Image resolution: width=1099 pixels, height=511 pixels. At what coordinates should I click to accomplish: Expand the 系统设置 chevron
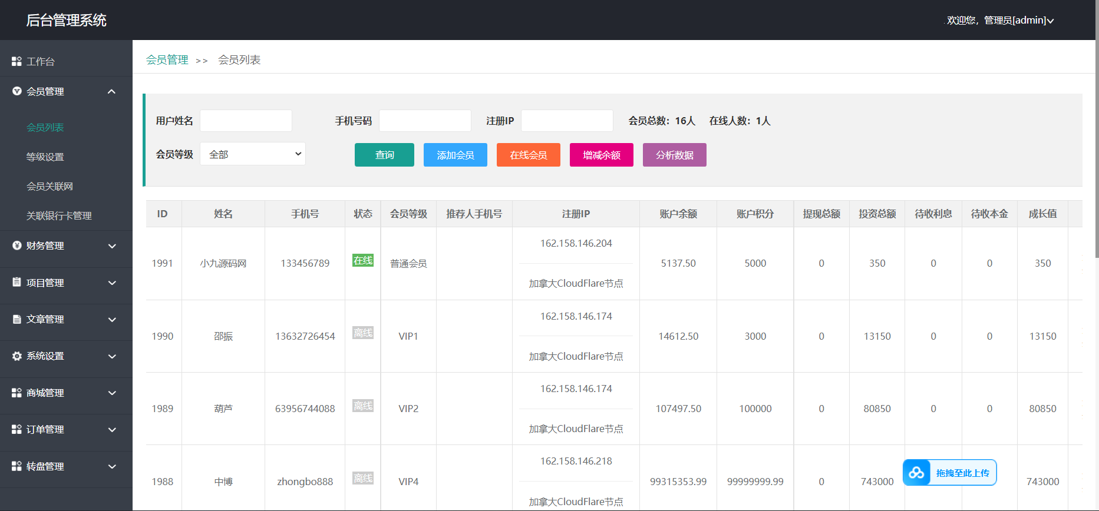112,356
